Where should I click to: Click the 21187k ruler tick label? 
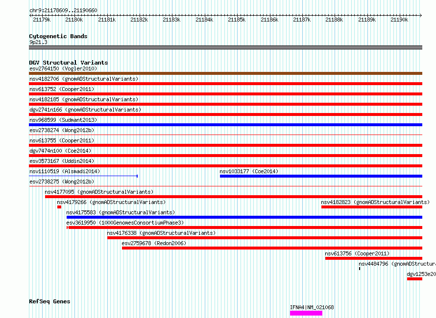coord(302,20)
